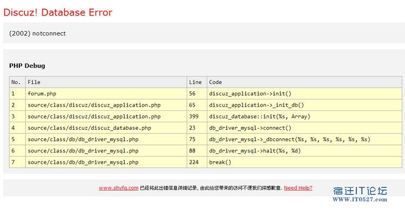This screenshot has width=405, height=210.
Task: Select the discuz_application->init() code cell
Action: (305, 94)
